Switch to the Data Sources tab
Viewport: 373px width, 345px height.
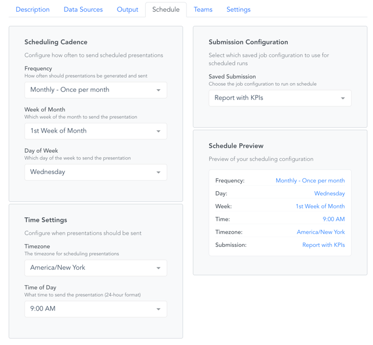coord(83,9)
